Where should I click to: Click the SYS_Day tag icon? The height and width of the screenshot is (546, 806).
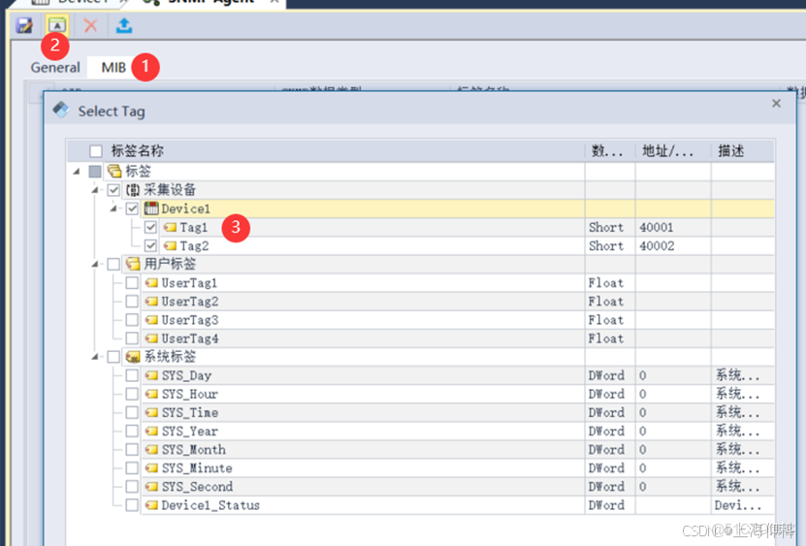point(151,375)
